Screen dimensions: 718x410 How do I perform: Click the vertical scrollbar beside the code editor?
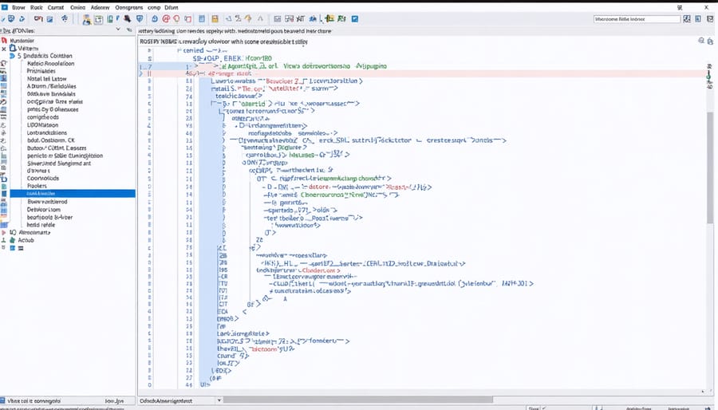click(710, 167)
